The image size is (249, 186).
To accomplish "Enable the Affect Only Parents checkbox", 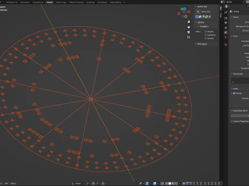I will tap(205, 38).
